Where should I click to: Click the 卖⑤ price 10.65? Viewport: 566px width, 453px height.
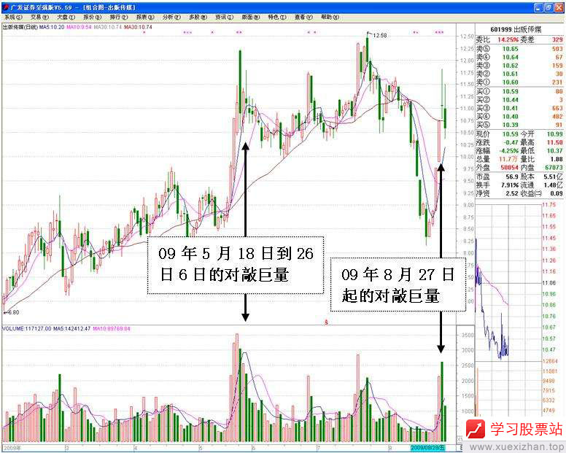(x=511, y=49)
